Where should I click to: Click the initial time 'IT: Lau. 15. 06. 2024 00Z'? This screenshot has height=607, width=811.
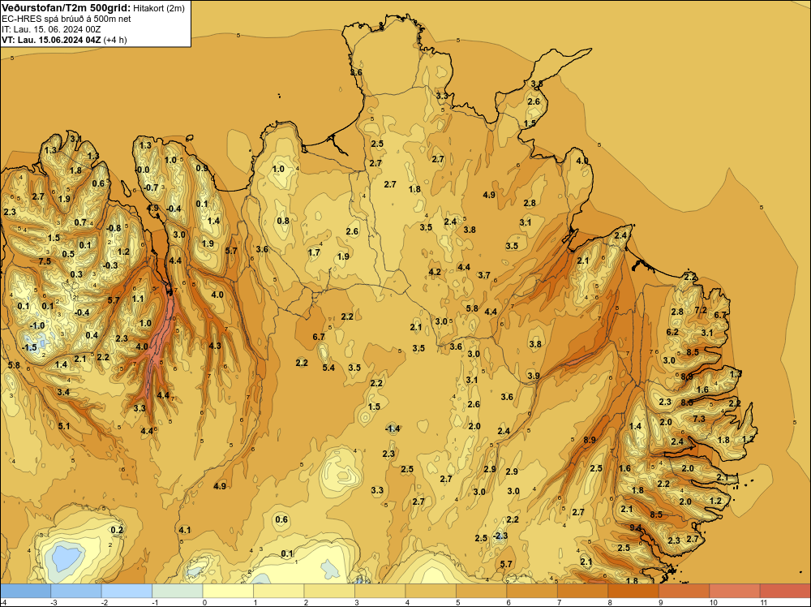[51, 29]
